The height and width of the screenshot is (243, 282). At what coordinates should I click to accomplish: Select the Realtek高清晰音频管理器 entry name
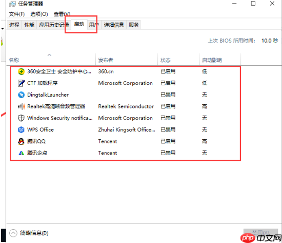(x=56, y=106)
